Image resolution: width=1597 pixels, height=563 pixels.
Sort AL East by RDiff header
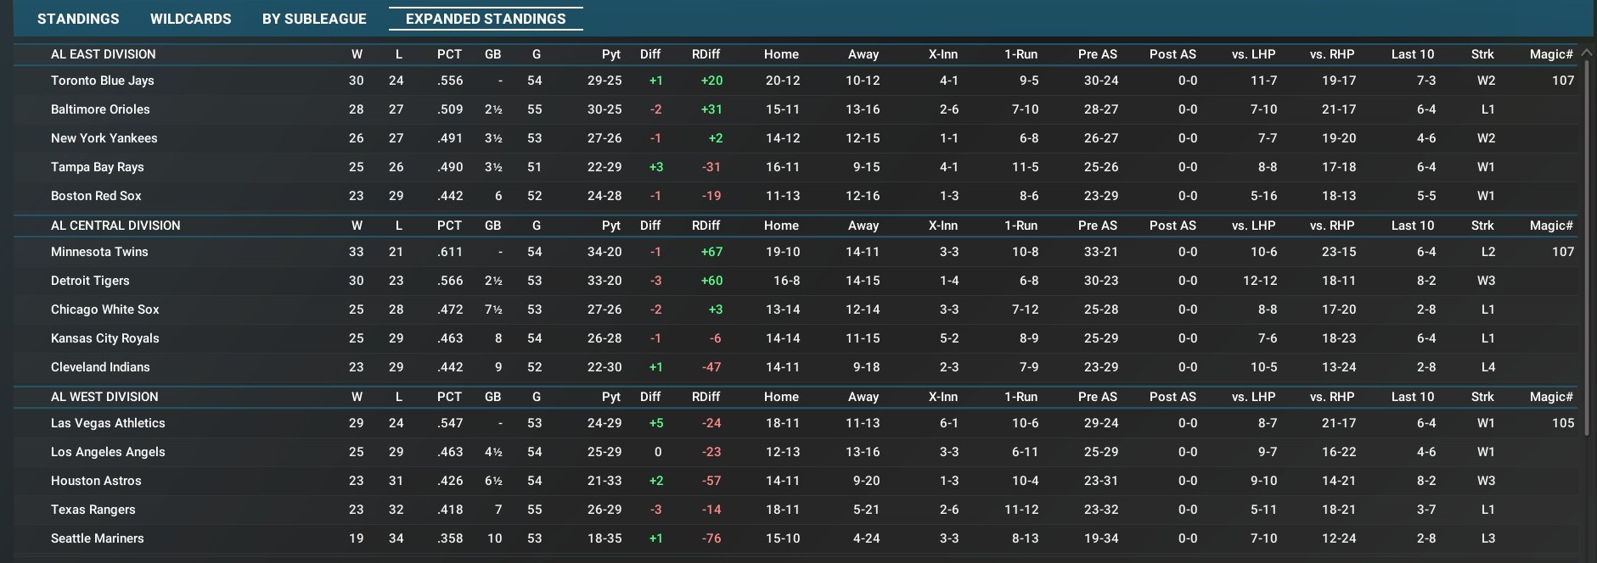[706, 54]
